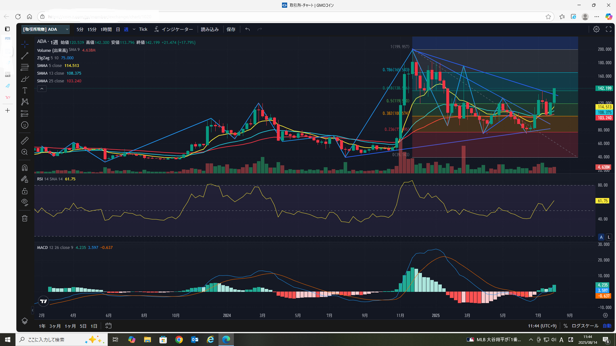This screenshot has width=616, height=346.
Task: Click the 保存 save button
Action: tap(231, 29)
